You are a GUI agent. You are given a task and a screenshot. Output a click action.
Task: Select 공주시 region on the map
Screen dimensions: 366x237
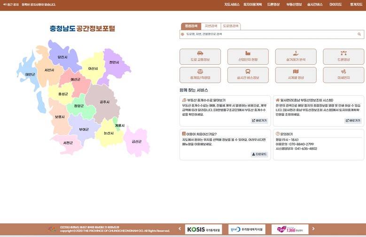point(104,102)
